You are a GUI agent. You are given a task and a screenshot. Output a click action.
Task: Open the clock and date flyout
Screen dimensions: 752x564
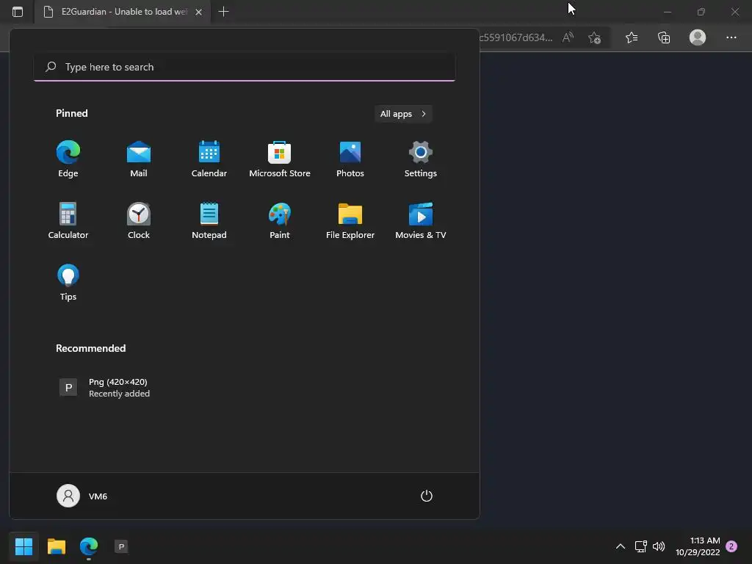coord(698,546)
